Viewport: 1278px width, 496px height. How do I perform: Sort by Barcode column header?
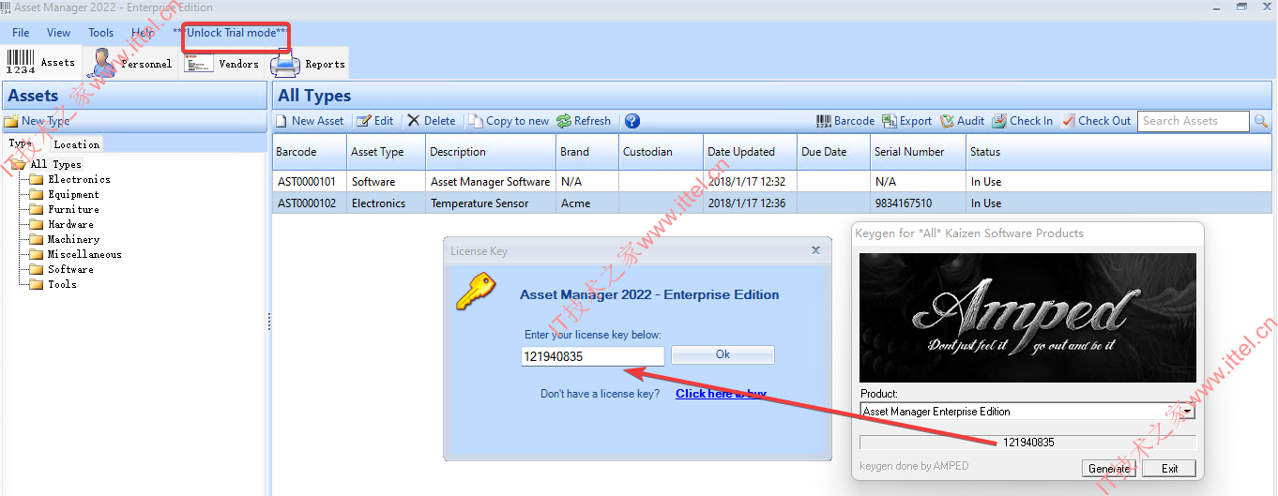pyautogui.click(x=310, y=152)
